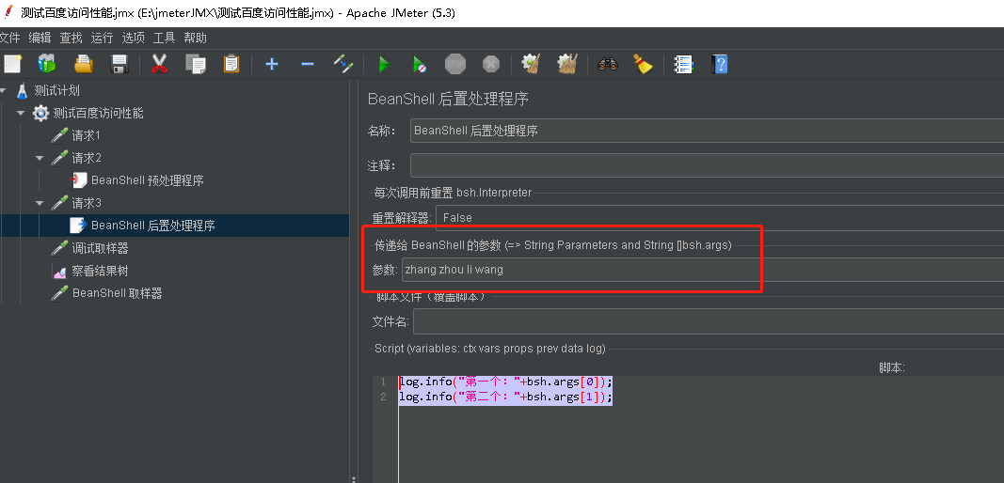Click the Open file folder icon
The image size is (1004, 483).
pyautogui.click(x=83, y=64)
